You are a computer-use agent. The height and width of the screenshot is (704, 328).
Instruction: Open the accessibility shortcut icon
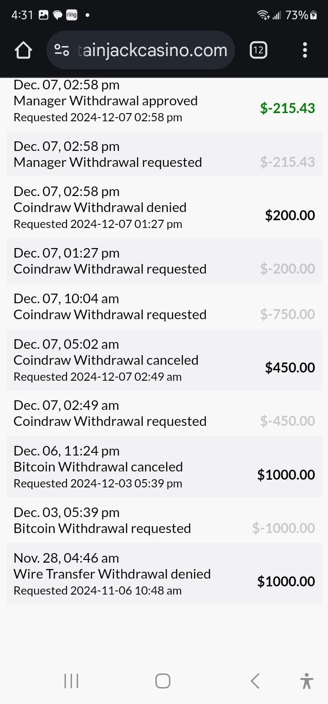[307, 681]
